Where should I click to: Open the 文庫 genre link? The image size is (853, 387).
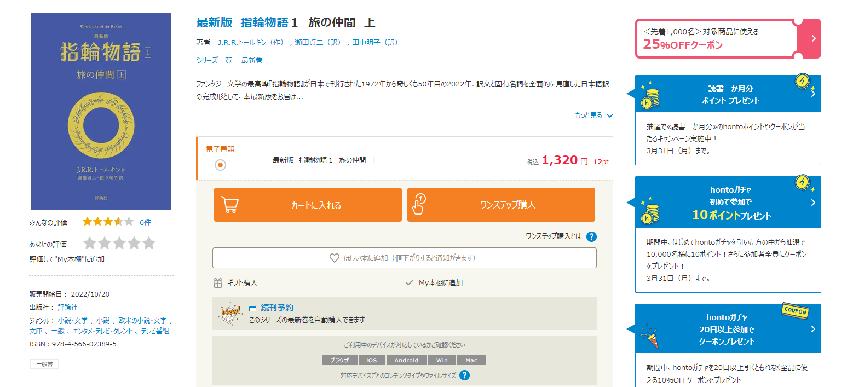pos(36,331)
